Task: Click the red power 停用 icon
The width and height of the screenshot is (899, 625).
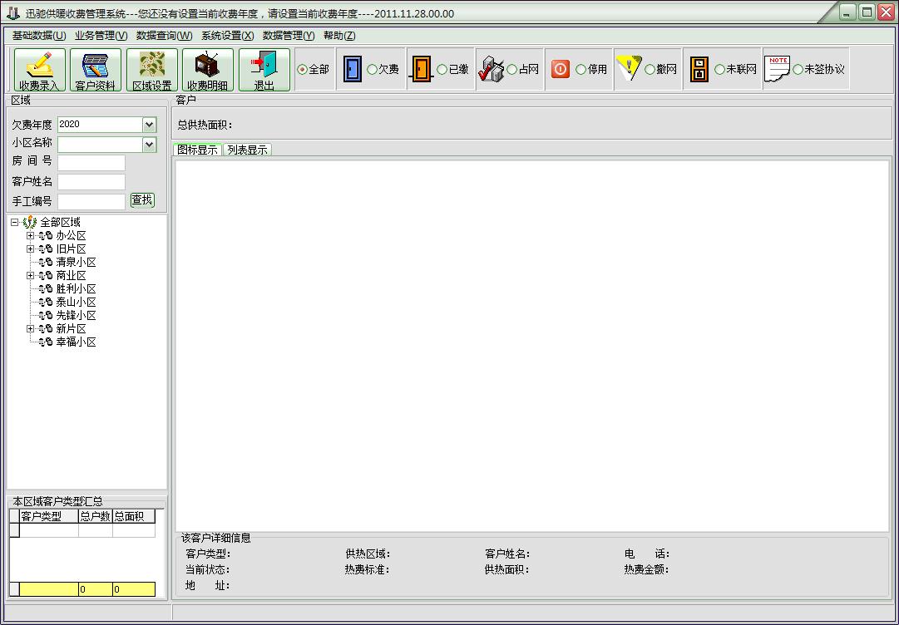Action: (561, 69)
